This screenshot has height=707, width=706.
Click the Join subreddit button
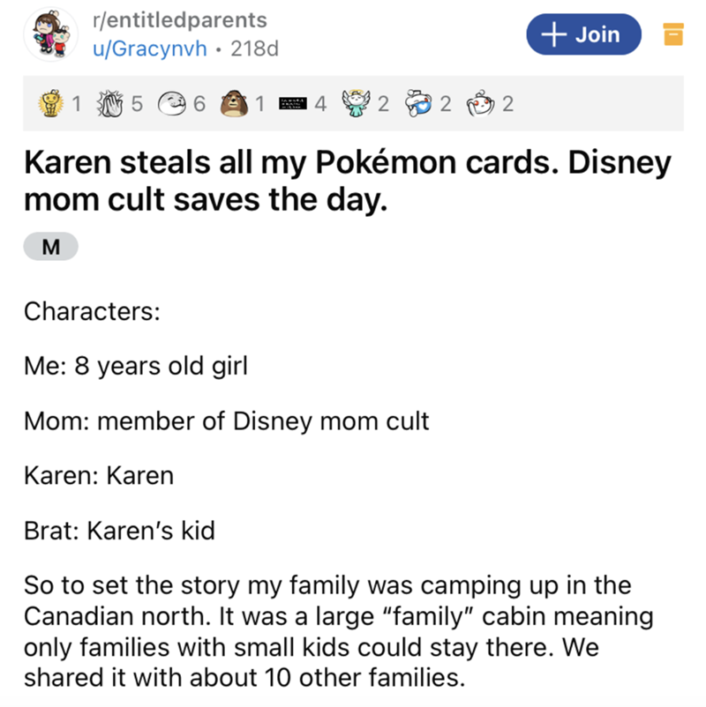582,34
